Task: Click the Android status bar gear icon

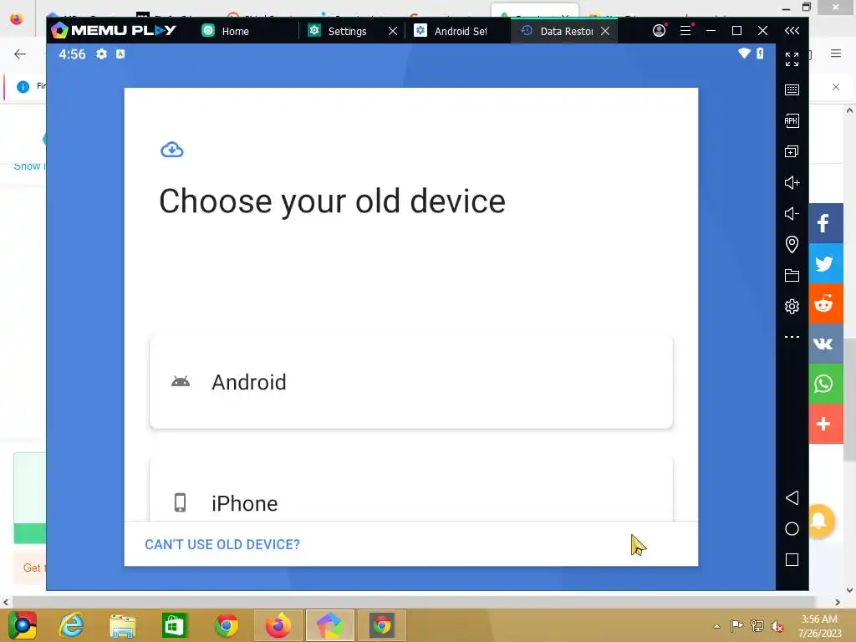Action: [x=101, y=54]
